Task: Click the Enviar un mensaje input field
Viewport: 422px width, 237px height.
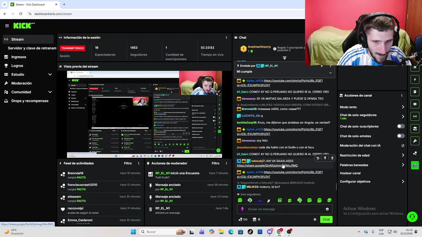Action: [x=285, y=209]
